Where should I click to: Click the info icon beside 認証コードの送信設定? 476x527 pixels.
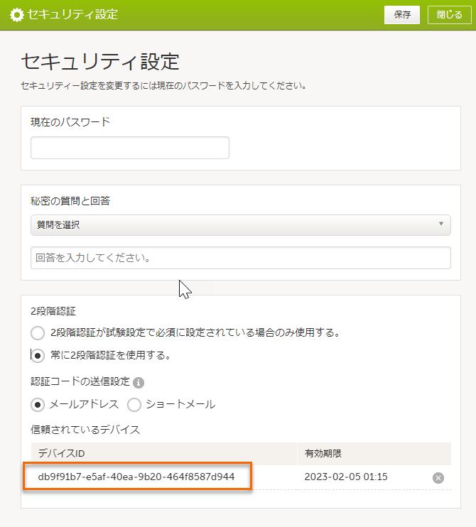(139, 383)
